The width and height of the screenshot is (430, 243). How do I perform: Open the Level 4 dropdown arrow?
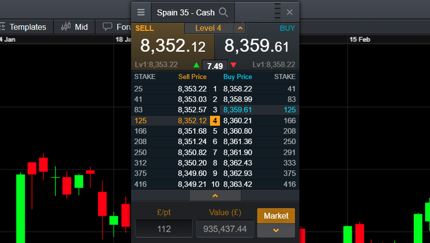pyautogui.click(x=240, y=28)
